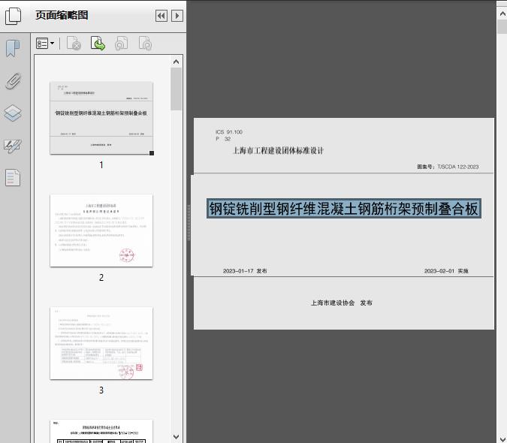Open the Attachments paperclip panel
This screenshot has width=507, height=443.
pyautogui.click(x=13, y=81)
